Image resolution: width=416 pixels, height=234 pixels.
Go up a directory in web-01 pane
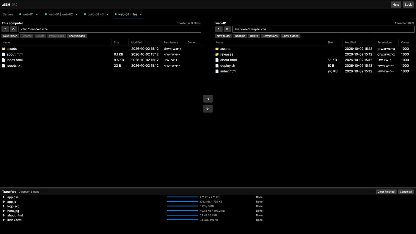pos(219,29)
